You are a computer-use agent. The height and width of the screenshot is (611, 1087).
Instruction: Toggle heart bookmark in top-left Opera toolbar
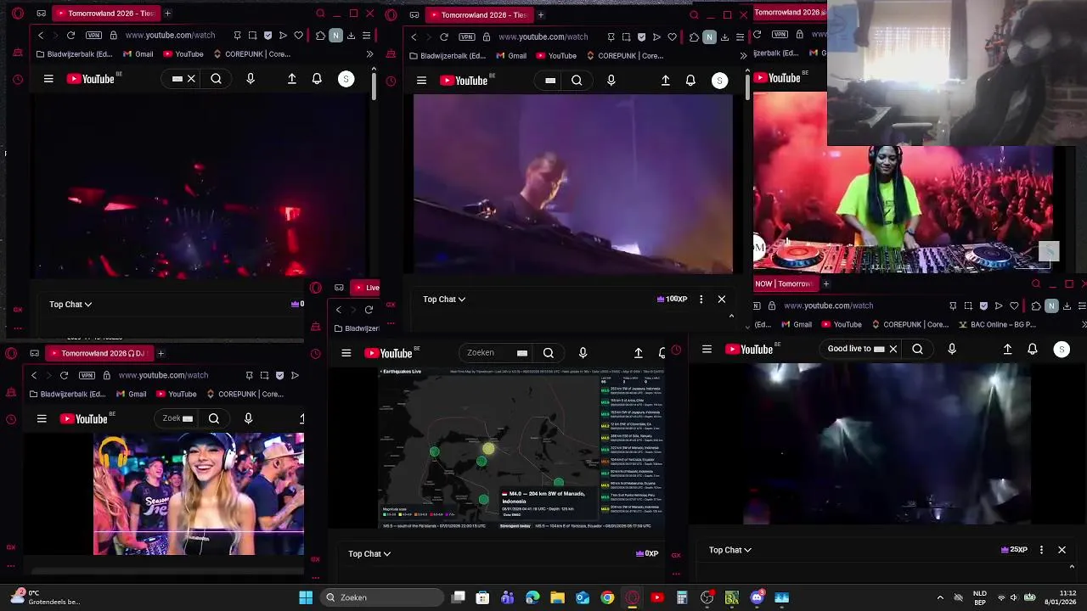pos(298,36)
